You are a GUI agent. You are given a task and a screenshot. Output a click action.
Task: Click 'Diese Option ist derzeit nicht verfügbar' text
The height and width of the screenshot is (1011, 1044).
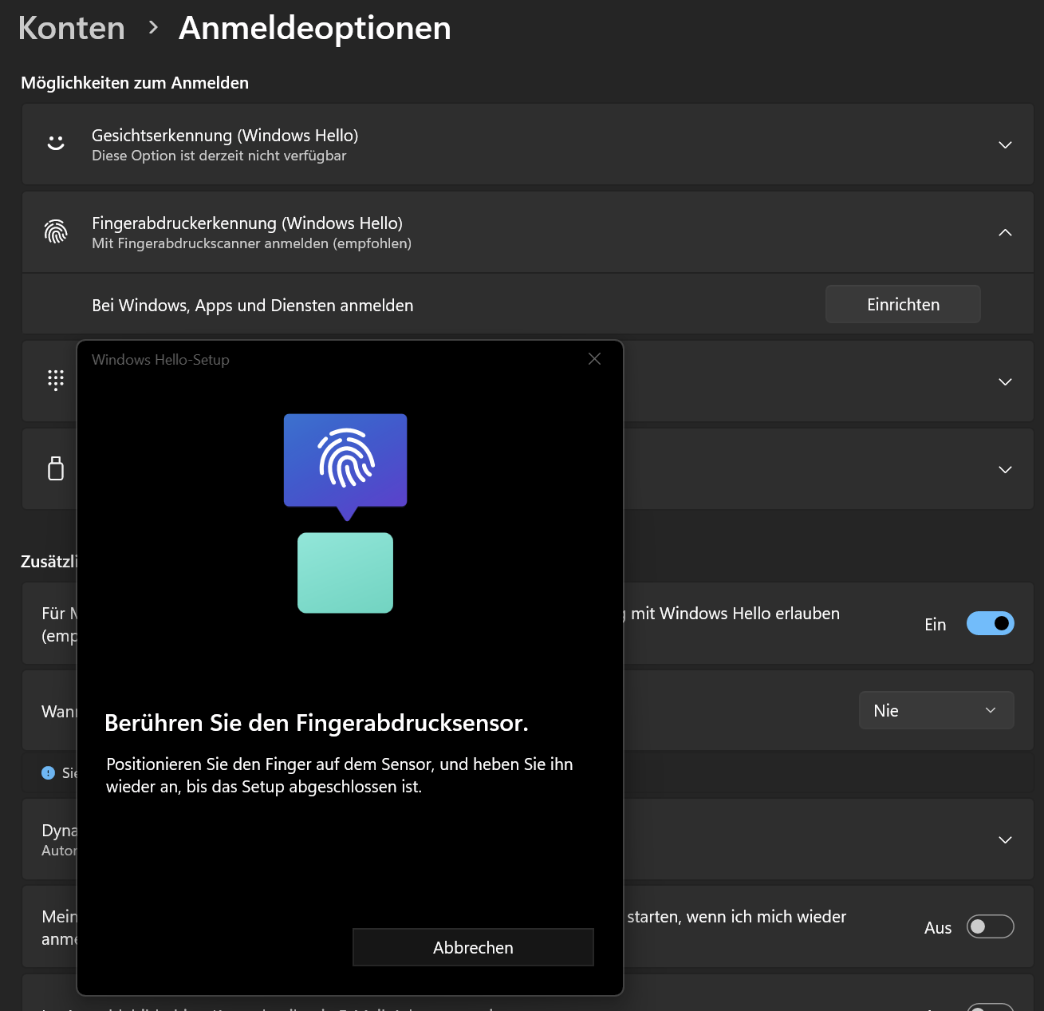click(x=219, y=156)
